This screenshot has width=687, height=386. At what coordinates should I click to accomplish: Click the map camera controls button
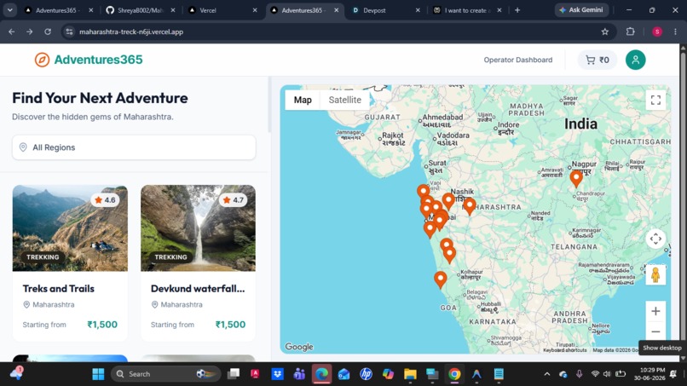click(655, 239)
